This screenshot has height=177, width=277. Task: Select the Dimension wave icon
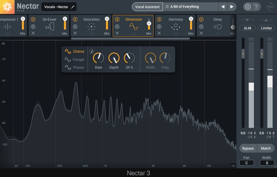pyautogui.click(x=134, y=27)
